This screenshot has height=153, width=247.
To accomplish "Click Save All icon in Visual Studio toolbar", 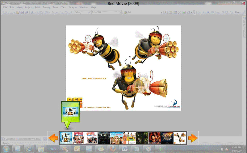I will click(x=27, y=12).
